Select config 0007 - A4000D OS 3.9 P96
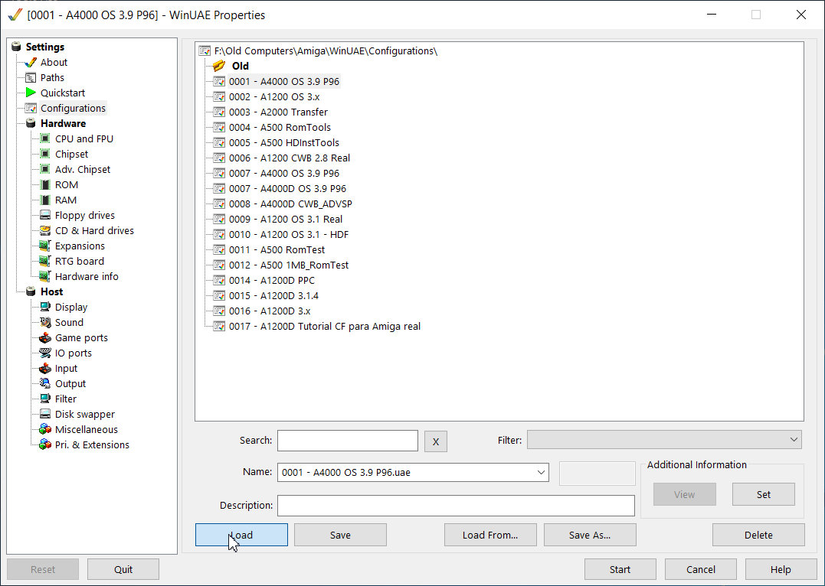This screenshot has width=825, height=586. point(288,188)
